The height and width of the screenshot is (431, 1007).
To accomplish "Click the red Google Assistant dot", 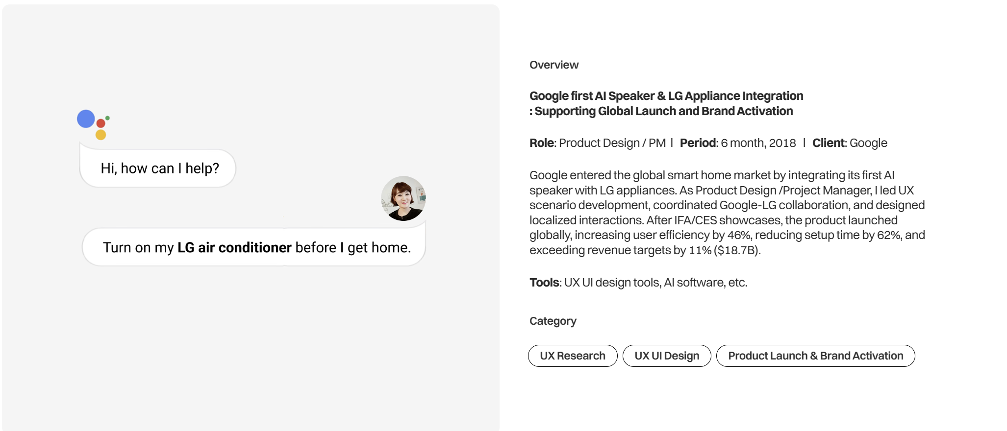I will (101, 123).
